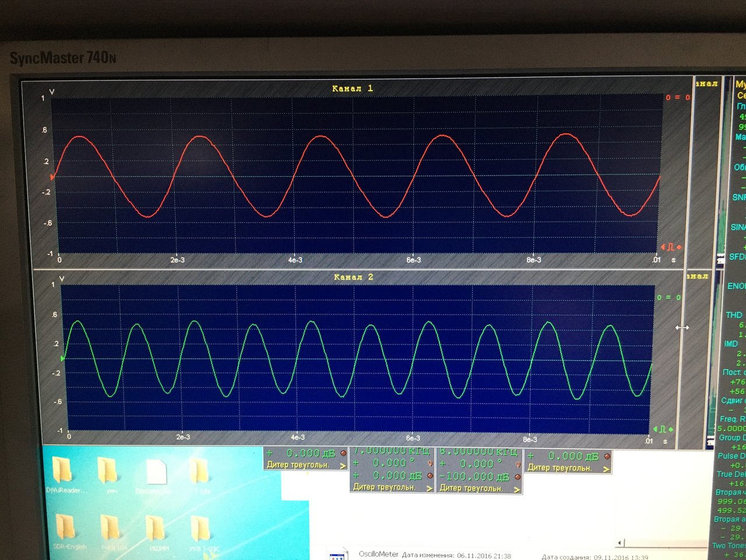Toggle red dot beside -100.000 дБ
This screenshot has width=746, height=560.
tap(518, 477)
